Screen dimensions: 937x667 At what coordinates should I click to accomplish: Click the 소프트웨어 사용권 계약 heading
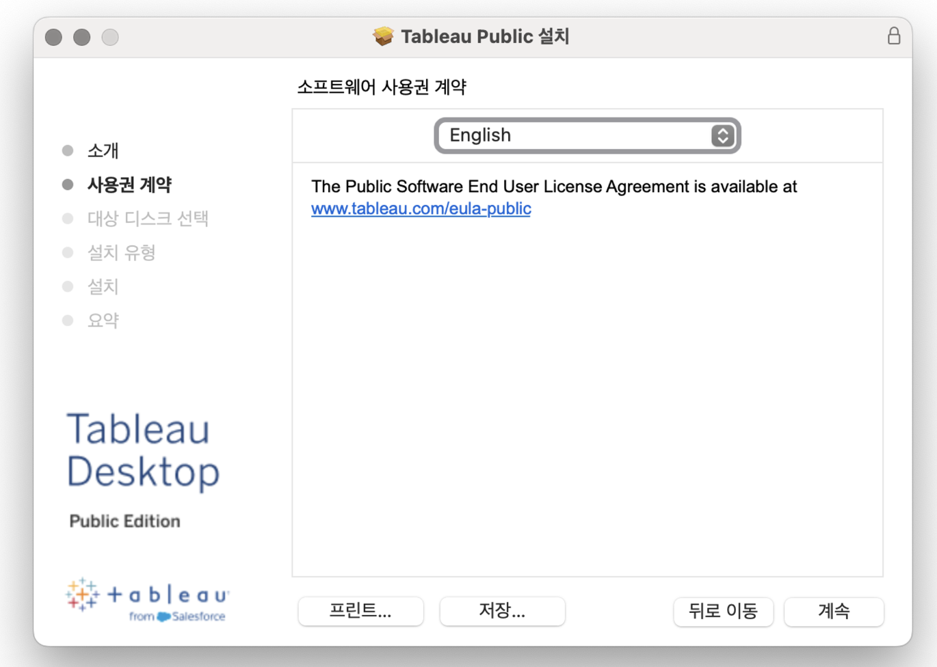pyautogui.click(x=382, y=87)
